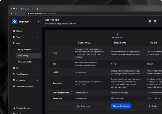Click the Sign Contractor button
Viewport: 162px width, 114px height.
click(x=83, y=106)
